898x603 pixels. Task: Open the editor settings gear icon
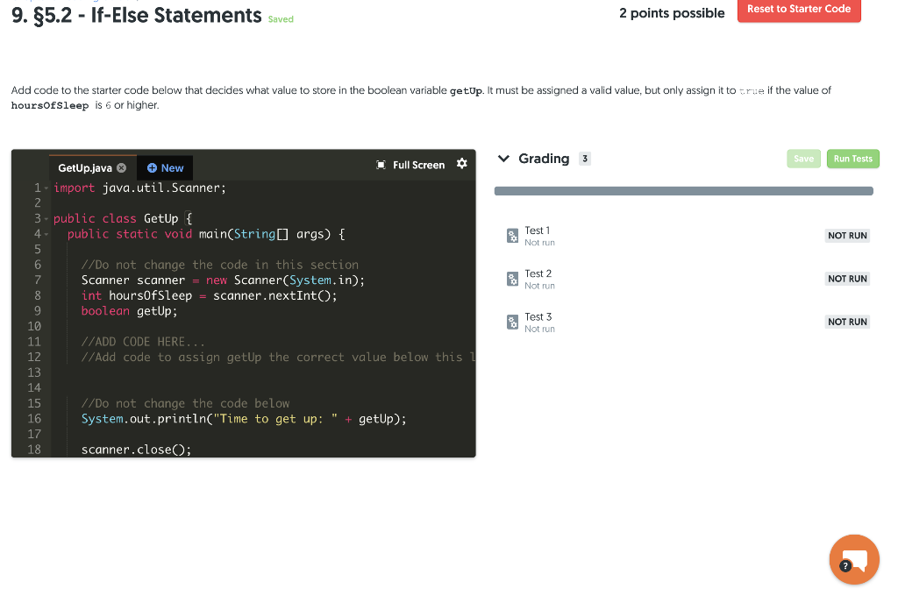point(461,164)
